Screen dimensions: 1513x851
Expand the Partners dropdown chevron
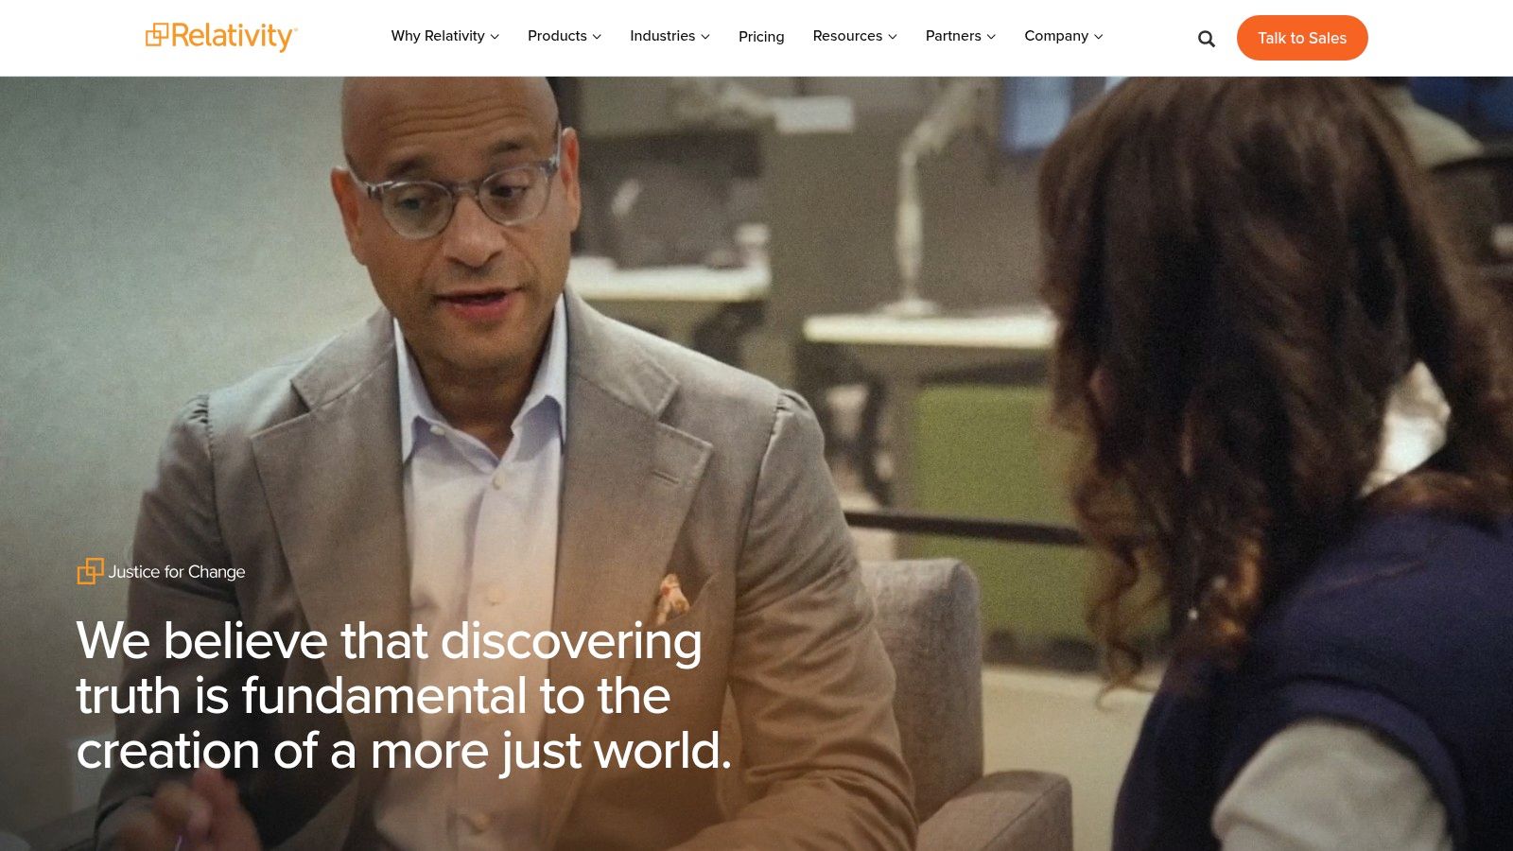pos(991,37)
